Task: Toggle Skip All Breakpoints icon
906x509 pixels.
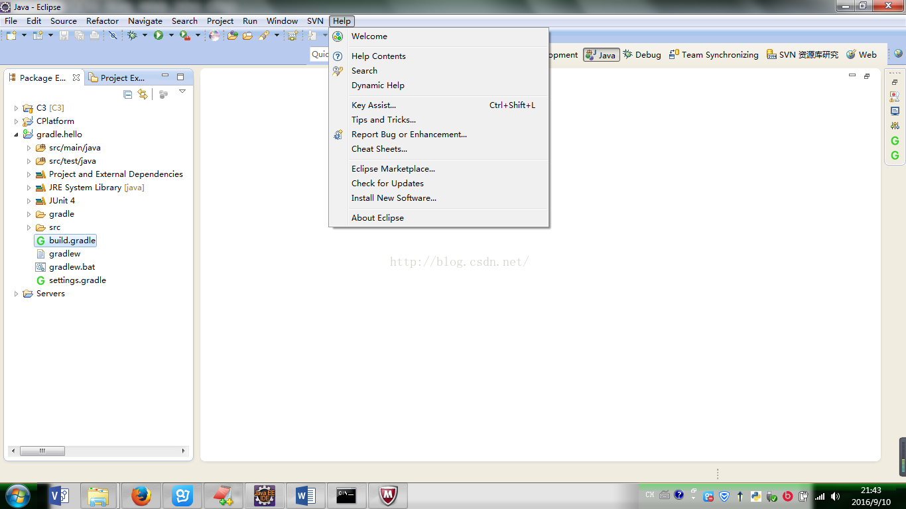Action: pyautogui.click(x=113, y=36)
